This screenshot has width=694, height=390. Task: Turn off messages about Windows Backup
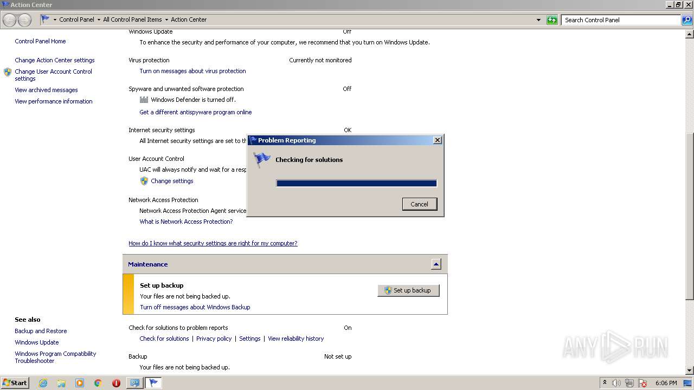pyautogui.click(x=195, y=307)
